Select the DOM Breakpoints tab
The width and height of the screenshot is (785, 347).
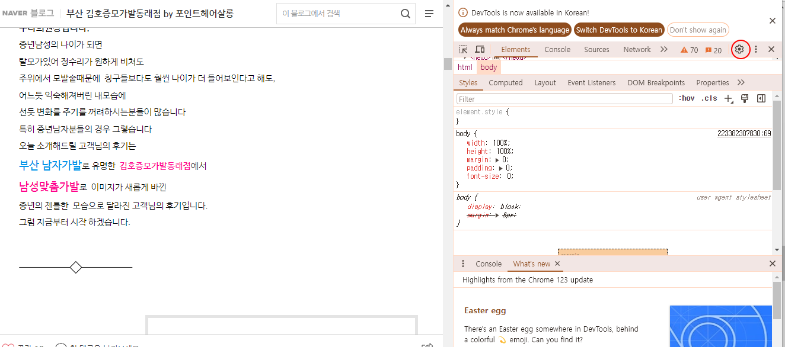[x=656, y=83]
